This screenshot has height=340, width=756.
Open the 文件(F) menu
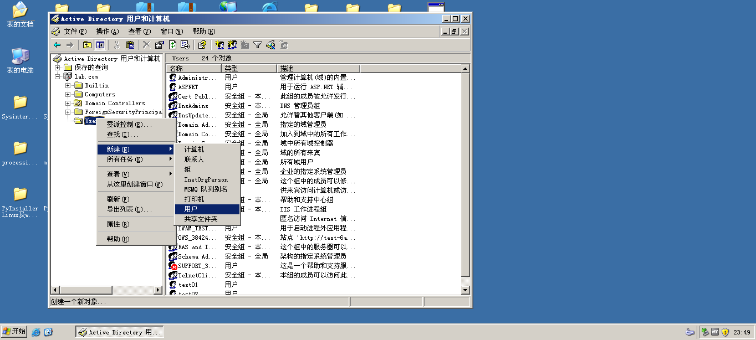75,32
